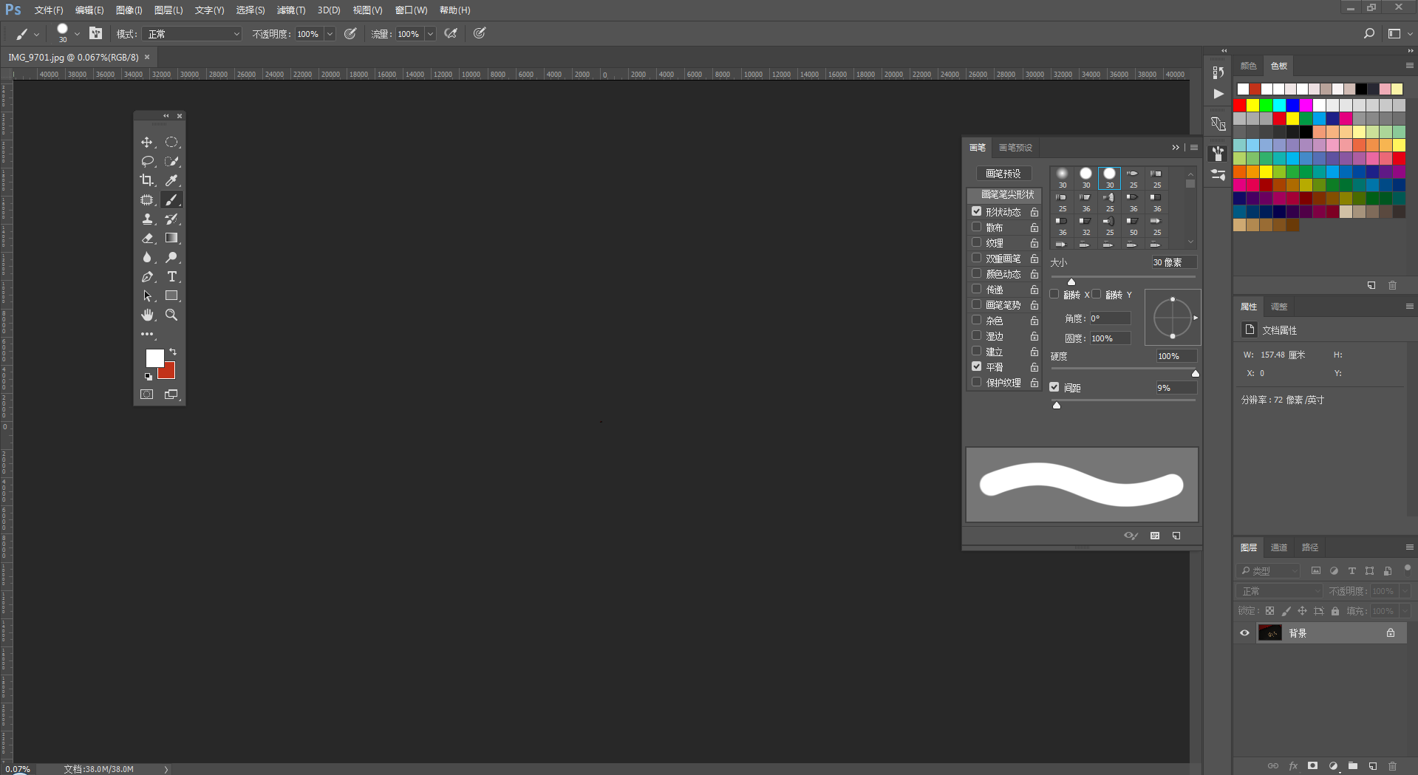Screen dimensions: 1418x775
Task: Expand the brush panel double-arrow menu
Action: [1176, 148]
